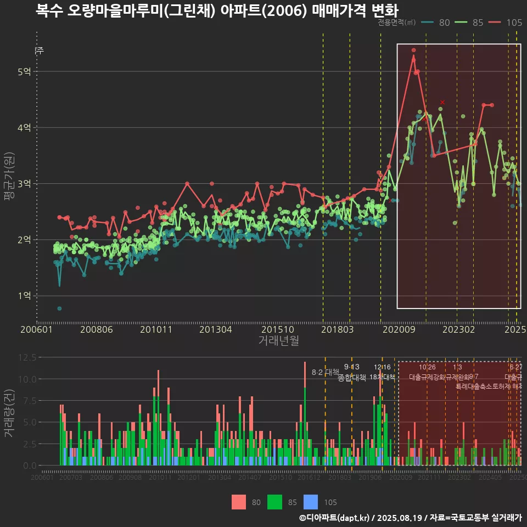The height and width of the screenshot is (527, 527).
Task: Click the red 105 line swatch in top legend
Action: [495, 22]
